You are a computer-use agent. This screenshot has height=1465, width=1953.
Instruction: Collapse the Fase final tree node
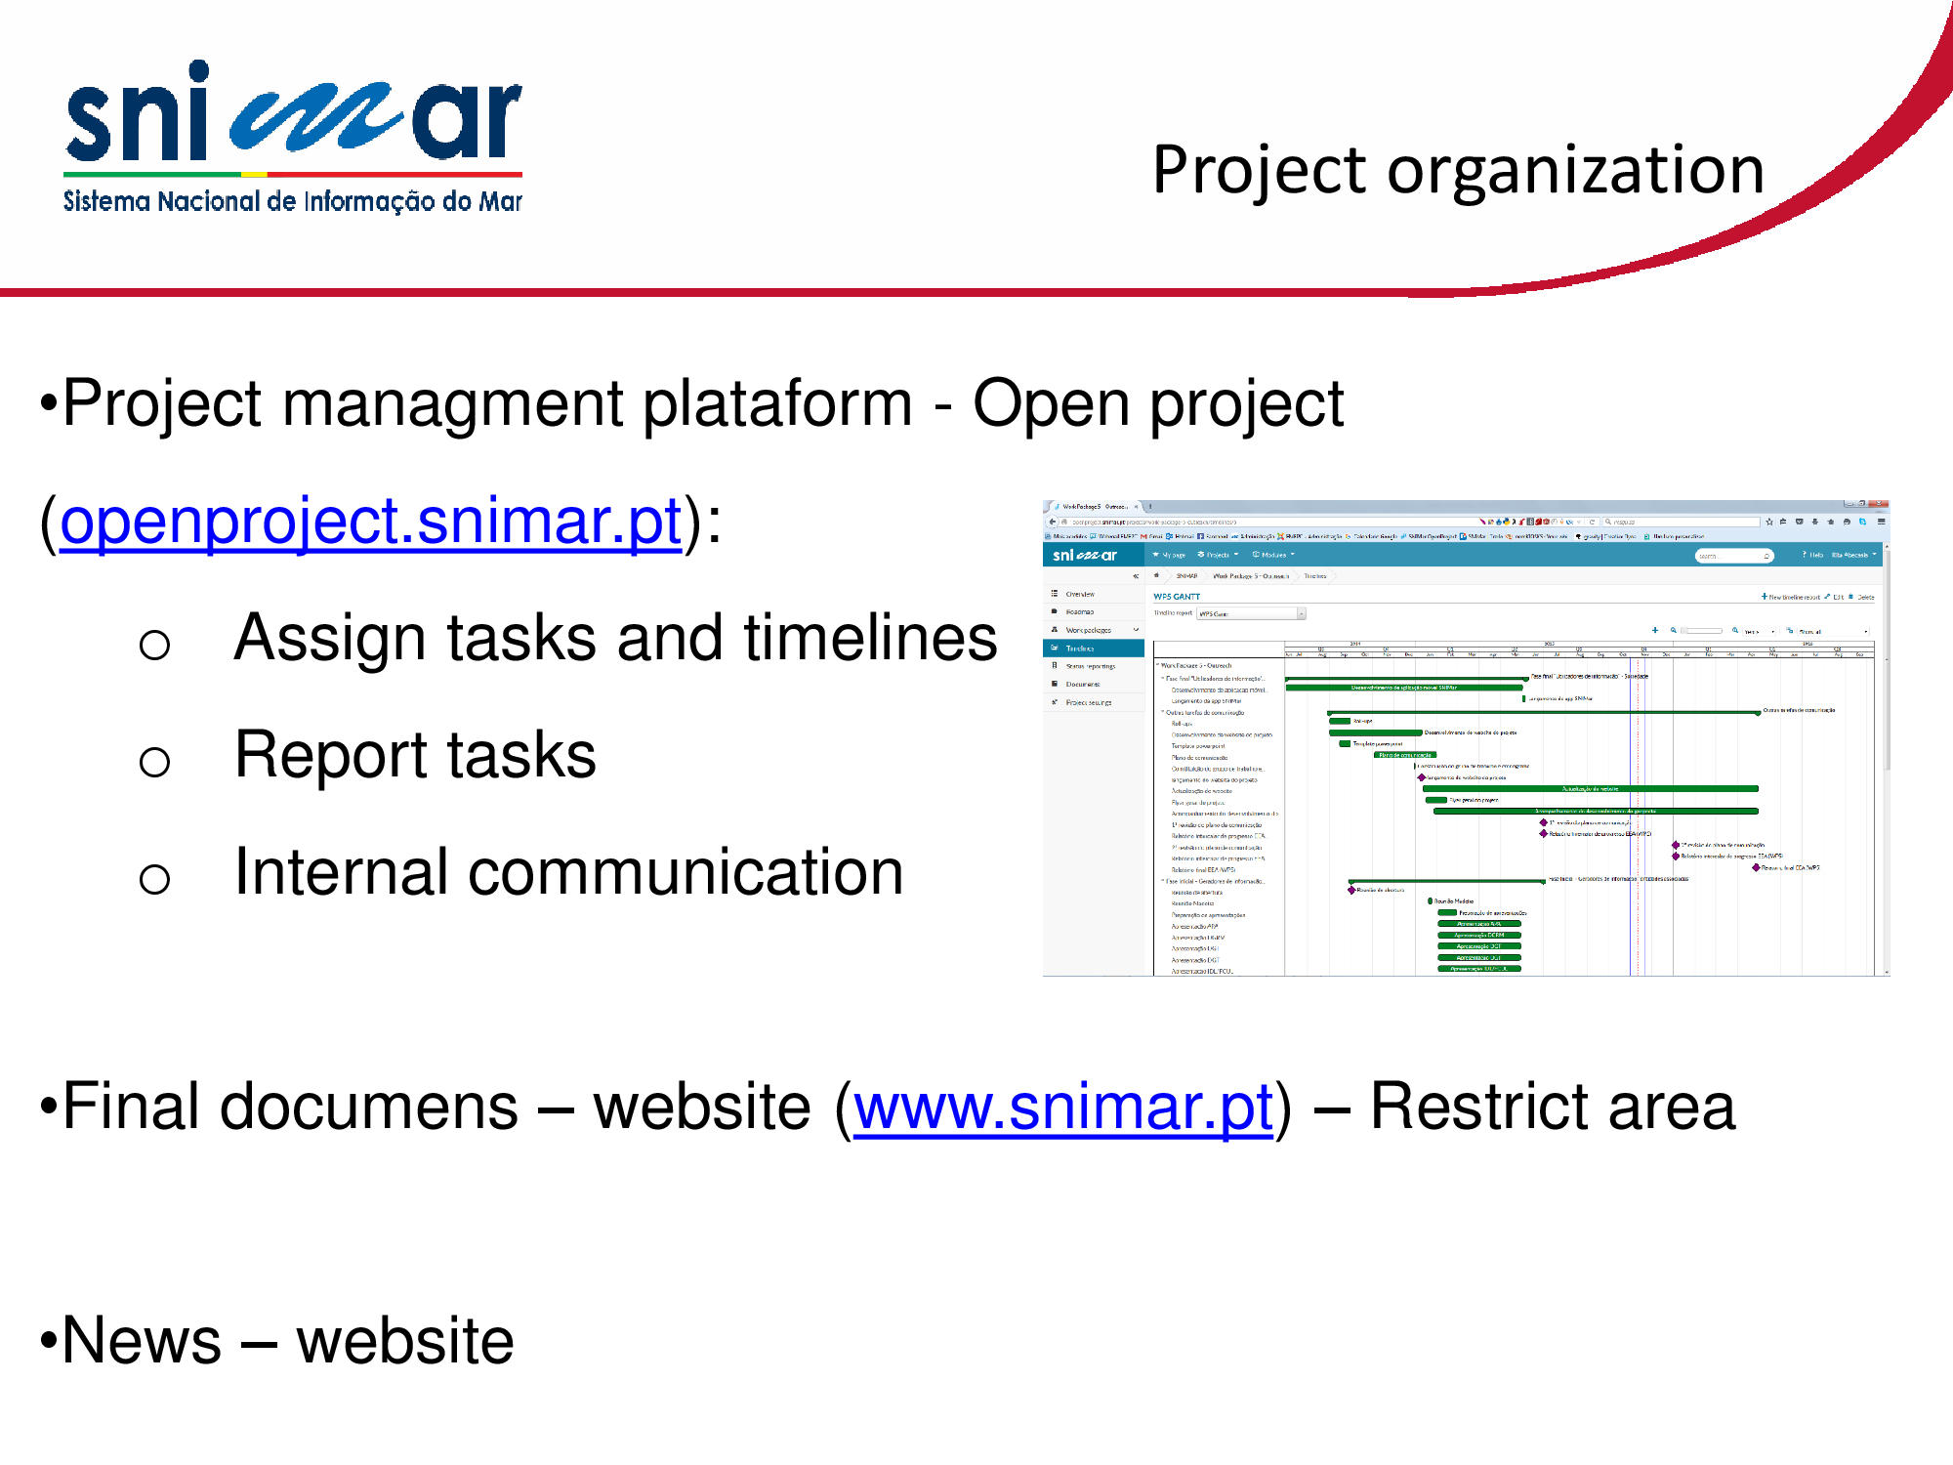(1162, 678)
